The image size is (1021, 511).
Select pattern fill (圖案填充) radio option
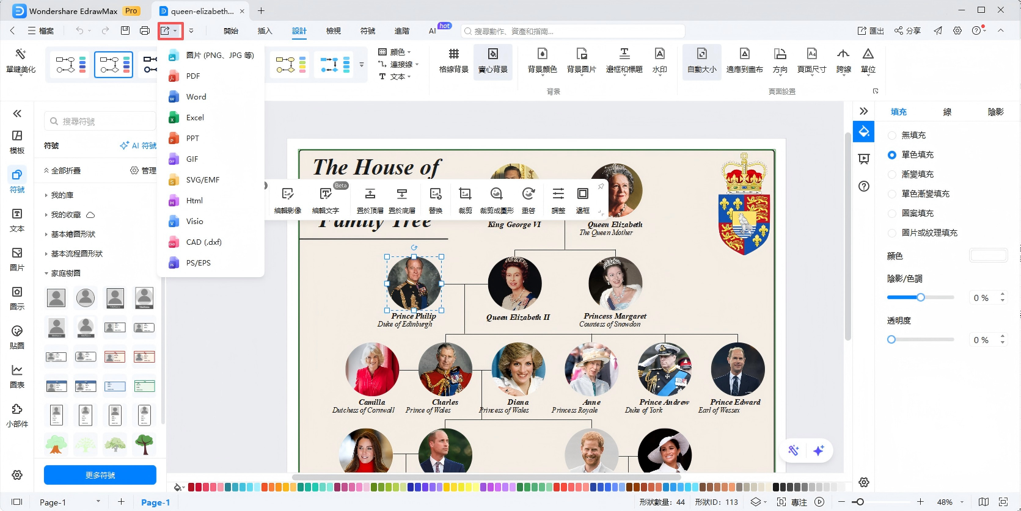pyautogui.click(x=892, y=213)
